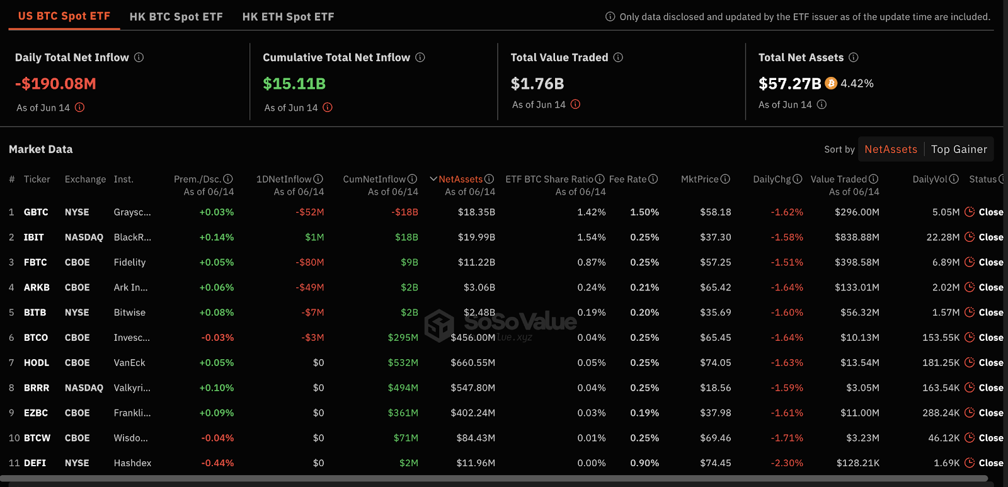The height and width of the screenshot is (487, 1008).
Task: Click info icon next to Daily Total Net Inflow
Action: click(x=139, y=57)
